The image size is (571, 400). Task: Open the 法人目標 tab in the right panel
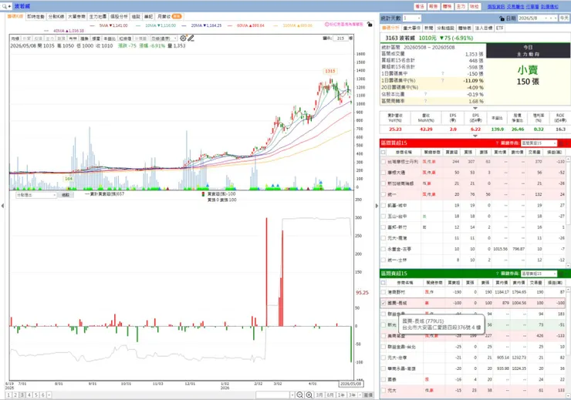point(484,28)
